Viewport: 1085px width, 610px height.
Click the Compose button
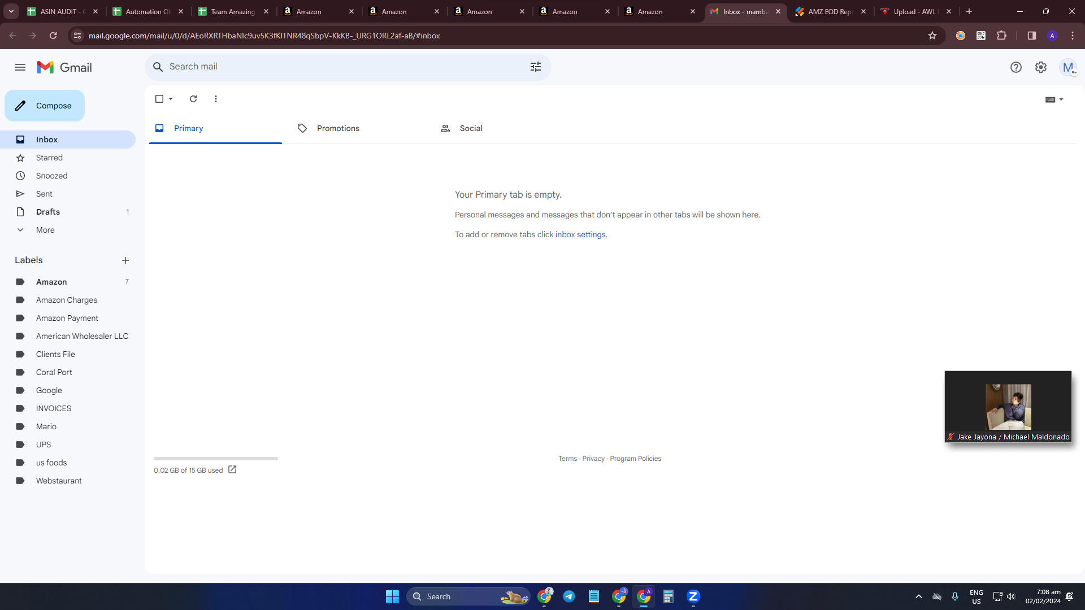tap(45, 106)
